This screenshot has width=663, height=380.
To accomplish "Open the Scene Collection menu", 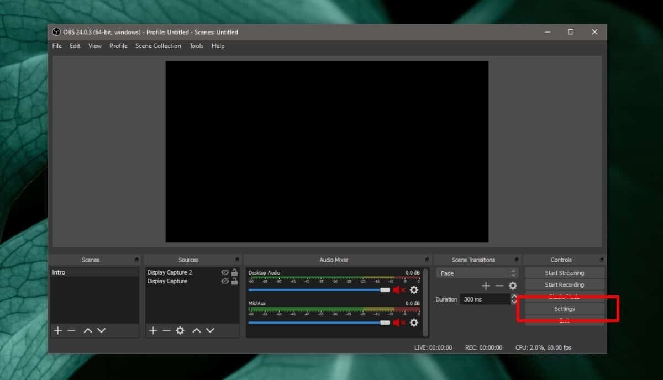I will tap(158, 46).
